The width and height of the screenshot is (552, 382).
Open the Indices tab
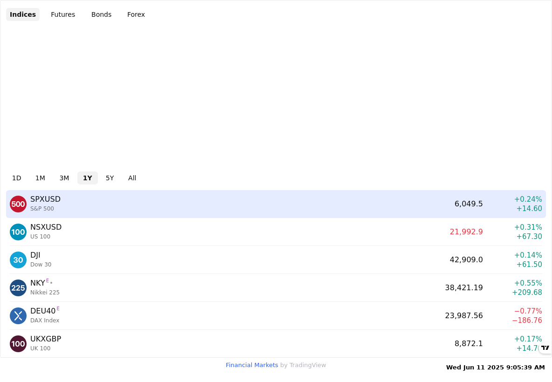pos(23,14)
